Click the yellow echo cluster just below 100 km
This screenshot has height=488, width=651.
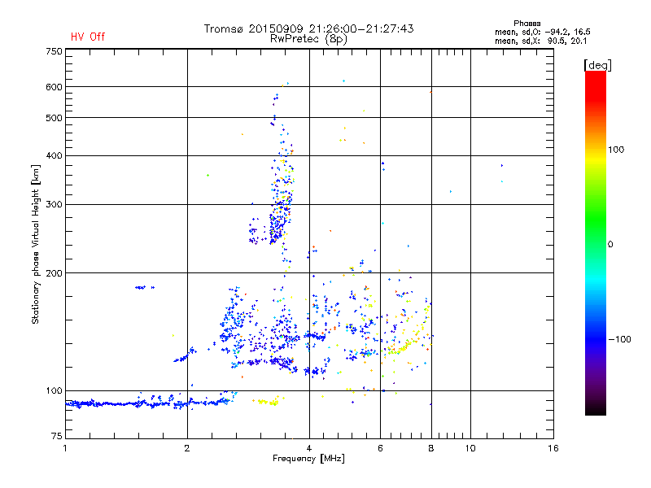tap(269, 401)
